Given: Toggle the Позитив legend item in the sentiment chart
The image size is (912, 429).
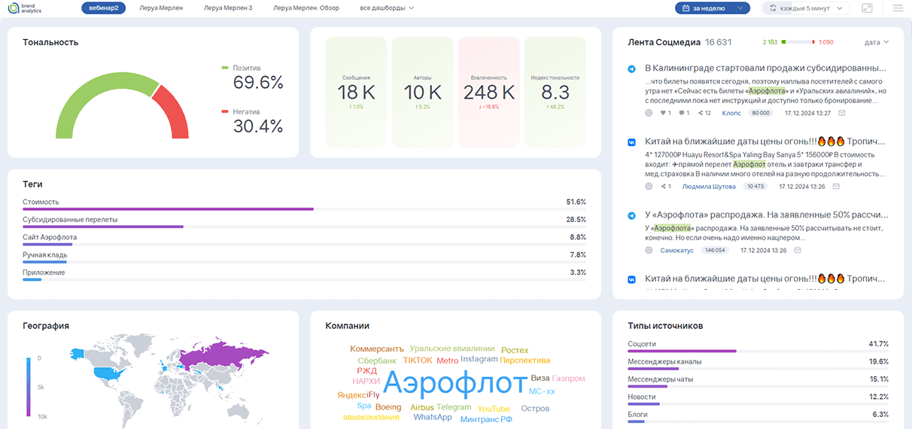Looking at the screenshot, I should 241,68.
